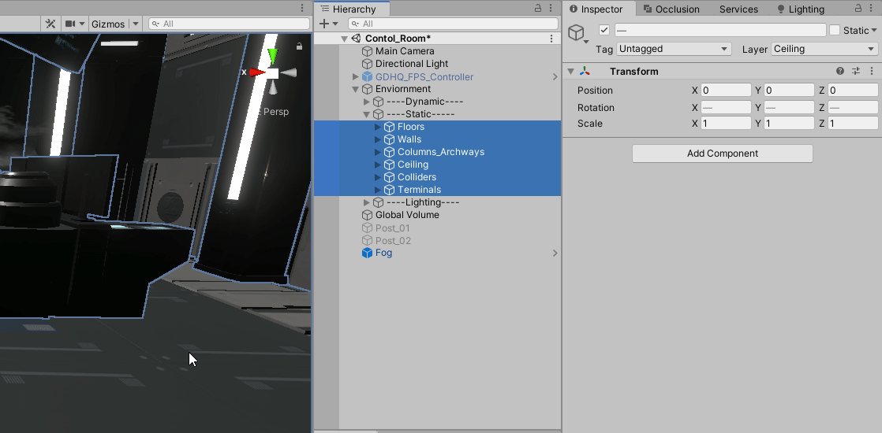Open Transform component help icon

click(x=840, y=71)
